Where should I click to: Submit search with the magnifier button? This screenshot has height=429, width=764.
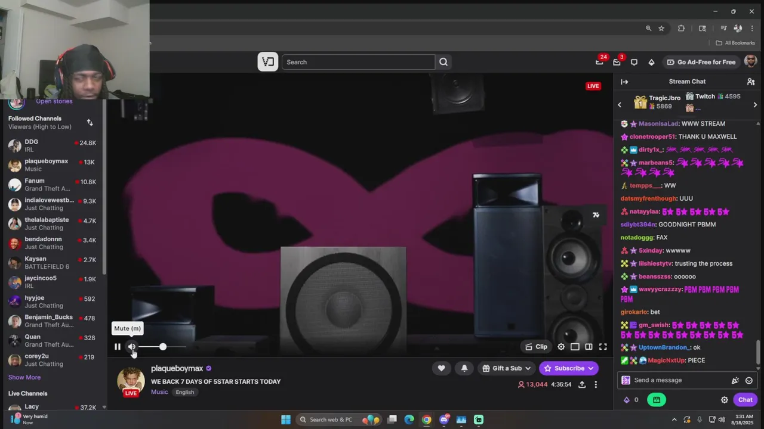(443, 62)
